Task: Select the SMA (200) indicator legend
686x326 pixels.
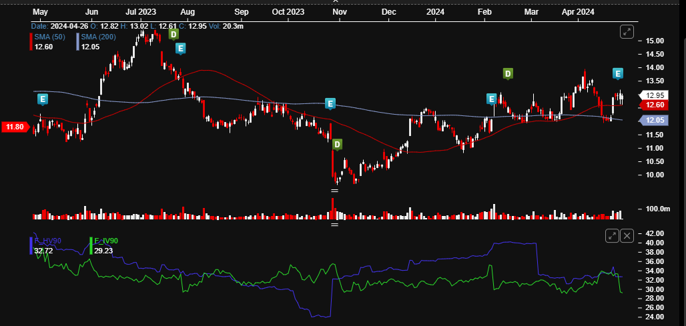Action: [99, 37]
